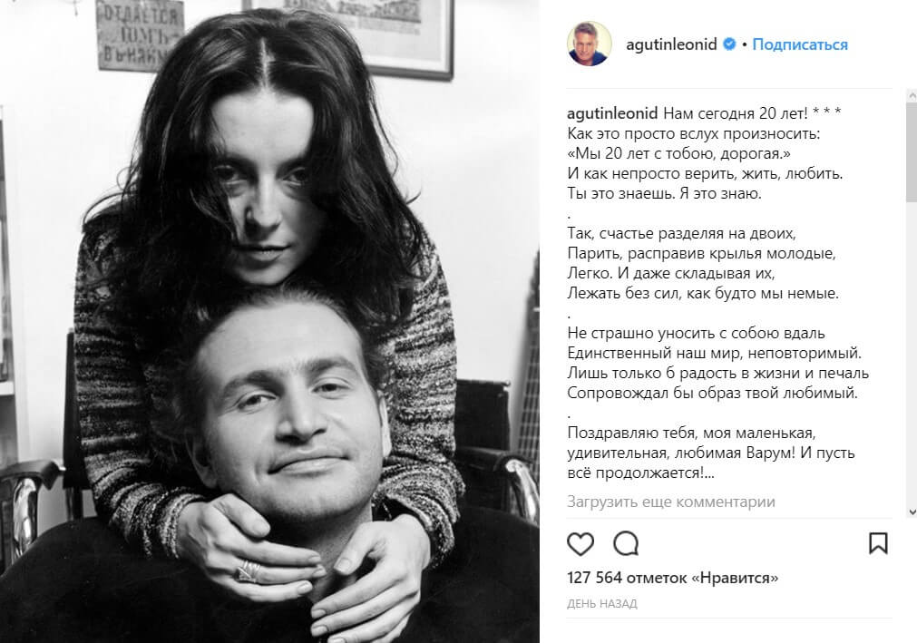Click the scrollbar up arrow in comments

pyautogui.click(x=912, y=94)
